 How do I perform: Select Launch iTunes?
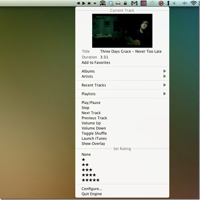point(122,138)
